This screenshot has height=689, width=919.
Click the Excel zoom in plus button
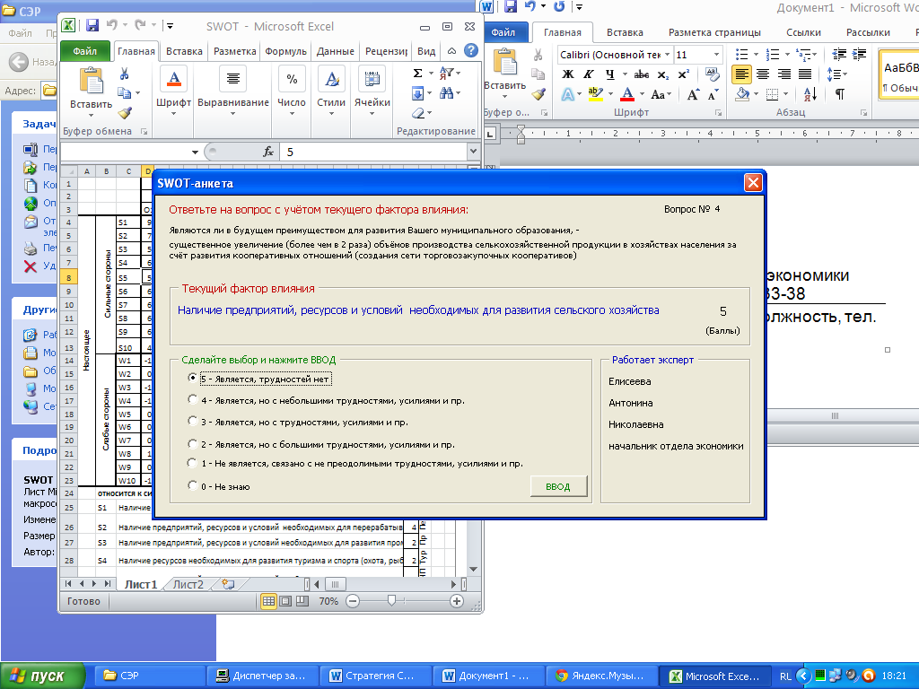tap(457, 601)
